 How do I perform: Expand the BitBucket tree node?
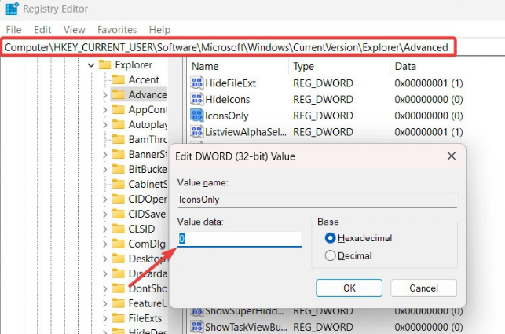pyautogui.click(x=105, y=169)
